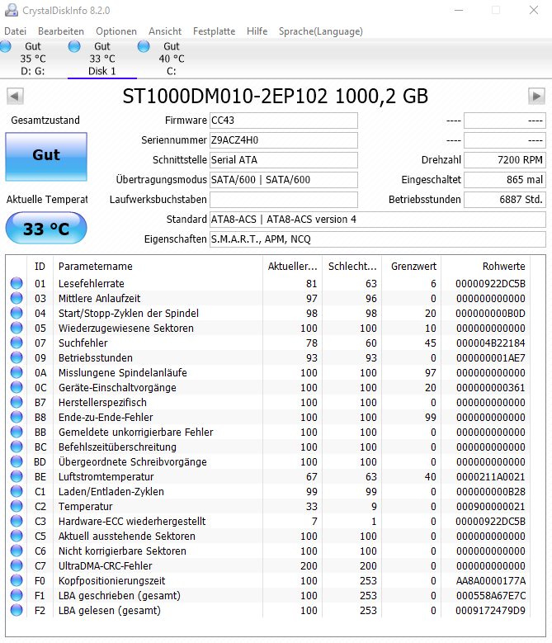Click status circle of Befehlszeitüberschreitung row
This screenshot has width=552, height=643.
(x=17, y=447)
